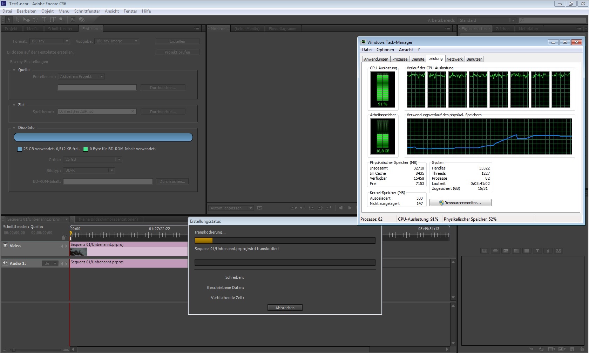Image resolution: width=589 pixels, height=353 pixels.
Task: Click the Speicherort path field
Action: pyautogui.click(x=97, y=111)
